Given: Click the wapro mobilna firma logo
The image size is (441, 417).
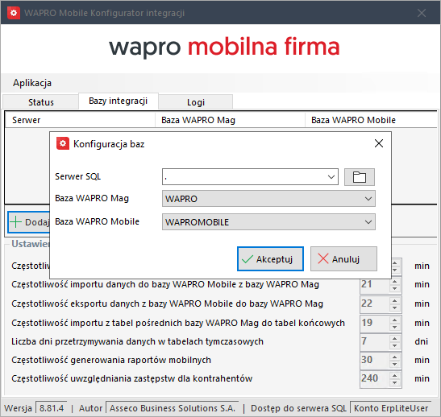Looking at the screenshot, I should (224, 47).
